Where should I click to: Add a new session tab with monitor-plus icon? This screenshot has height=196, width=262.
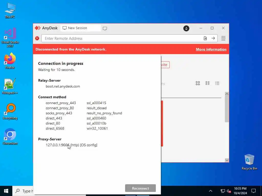(105, 29)
